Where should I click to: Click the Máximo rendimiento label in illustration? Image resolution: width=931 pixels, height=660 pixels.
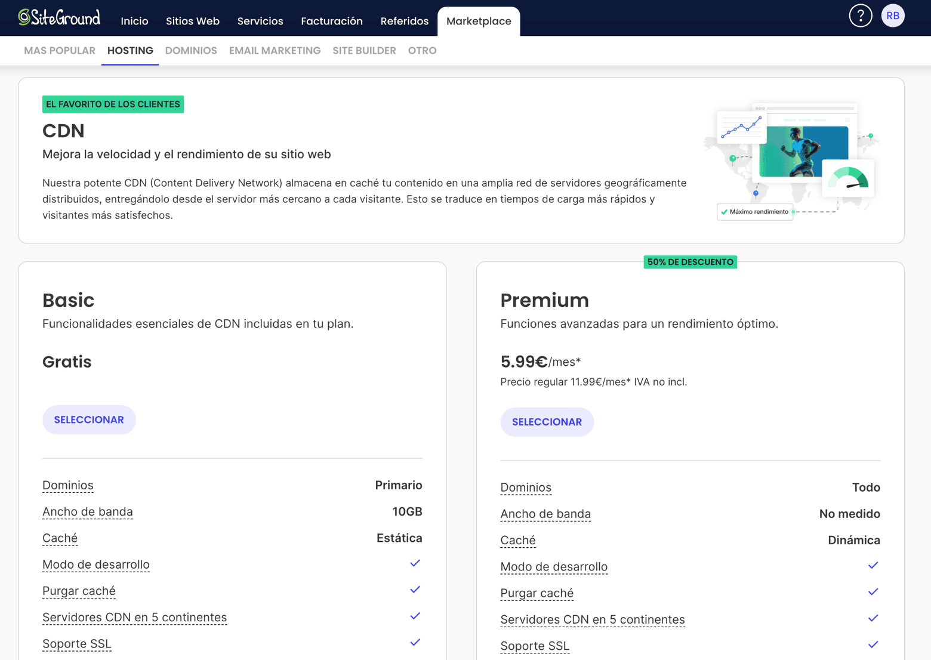755,212
